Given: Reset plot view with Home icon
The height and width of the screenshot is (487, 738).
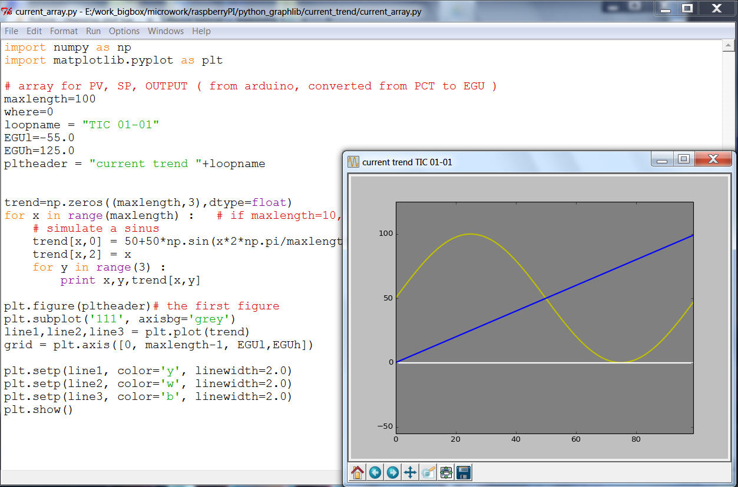Looking at the screenshot, I should (357, 472).
